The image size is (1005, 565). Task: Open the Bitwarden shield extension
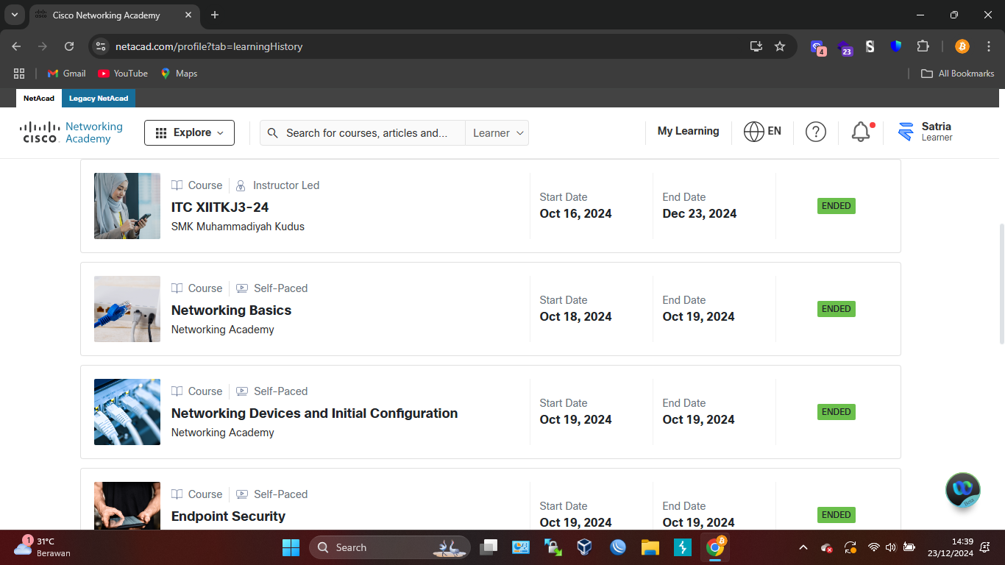[x=896, y=46]
